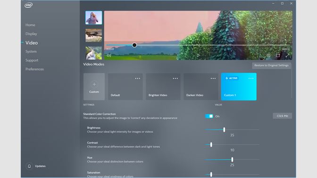The height and width of the screenshot is (178, 317).
Task: Click the SETTINGS column header
Action: pos(89,105)
